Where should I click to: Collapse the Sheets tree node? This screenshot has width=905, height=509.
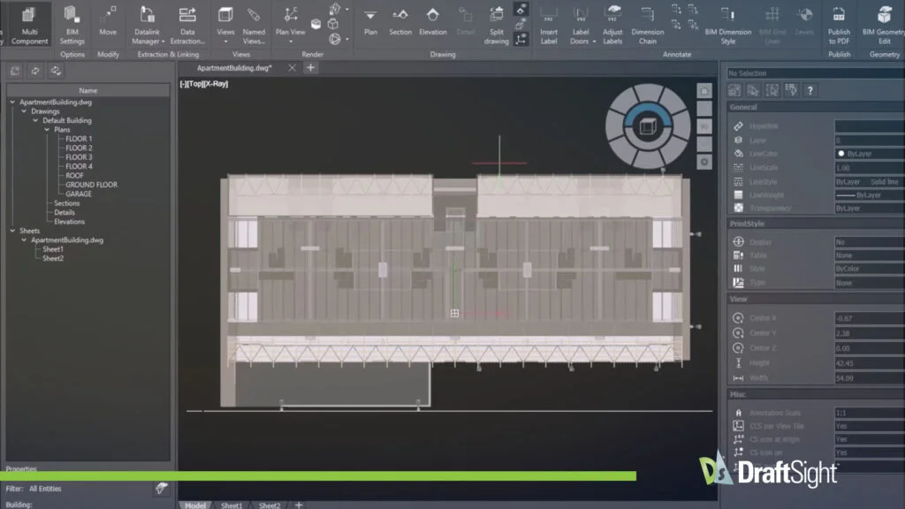(12, 231)
